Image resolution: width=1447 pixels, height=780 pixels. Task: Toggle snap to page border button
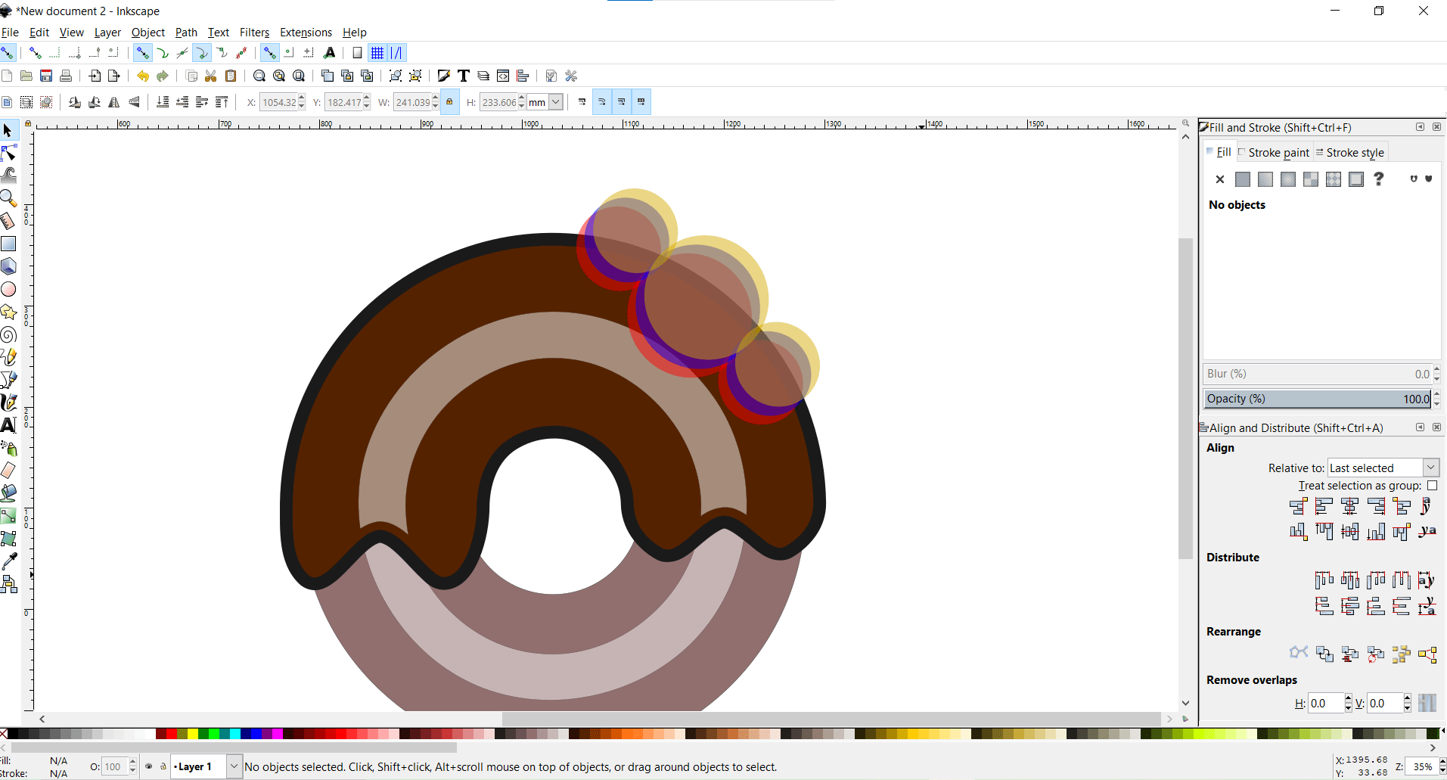[x=357, y=53]
